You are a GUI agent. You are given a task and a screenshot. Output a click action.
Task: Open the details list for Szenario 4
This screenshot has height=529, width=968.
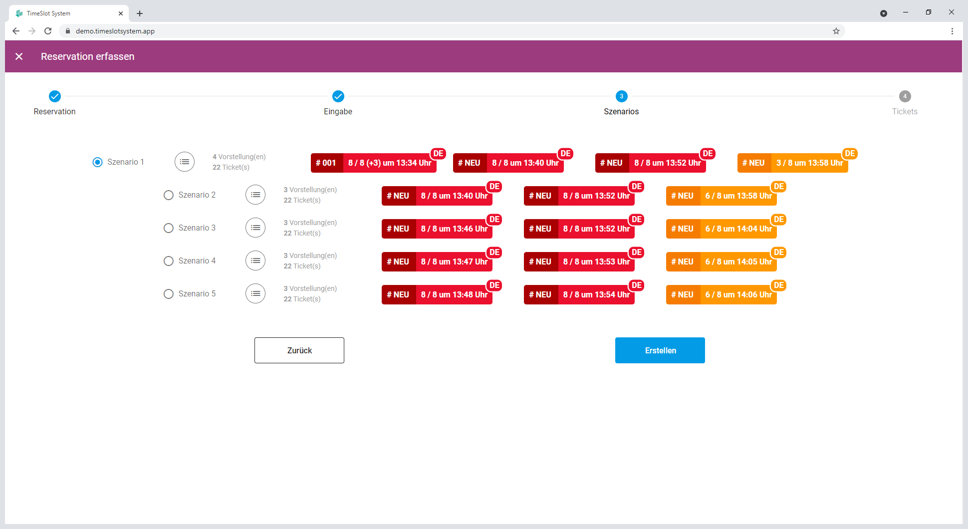click(255, 261)
